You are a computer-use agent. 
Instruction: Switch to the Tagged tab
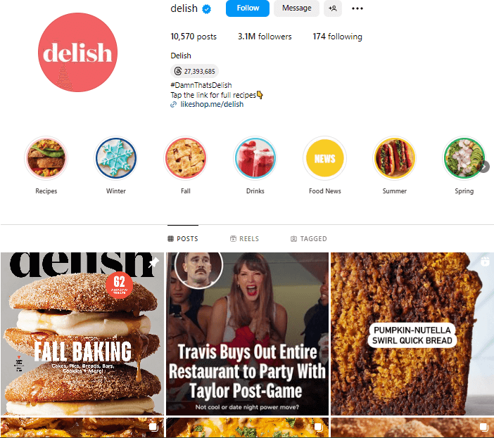tap(309, 239)
